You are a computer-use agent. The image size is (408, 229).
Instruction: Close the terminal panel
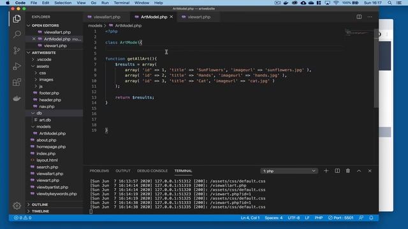370,171
